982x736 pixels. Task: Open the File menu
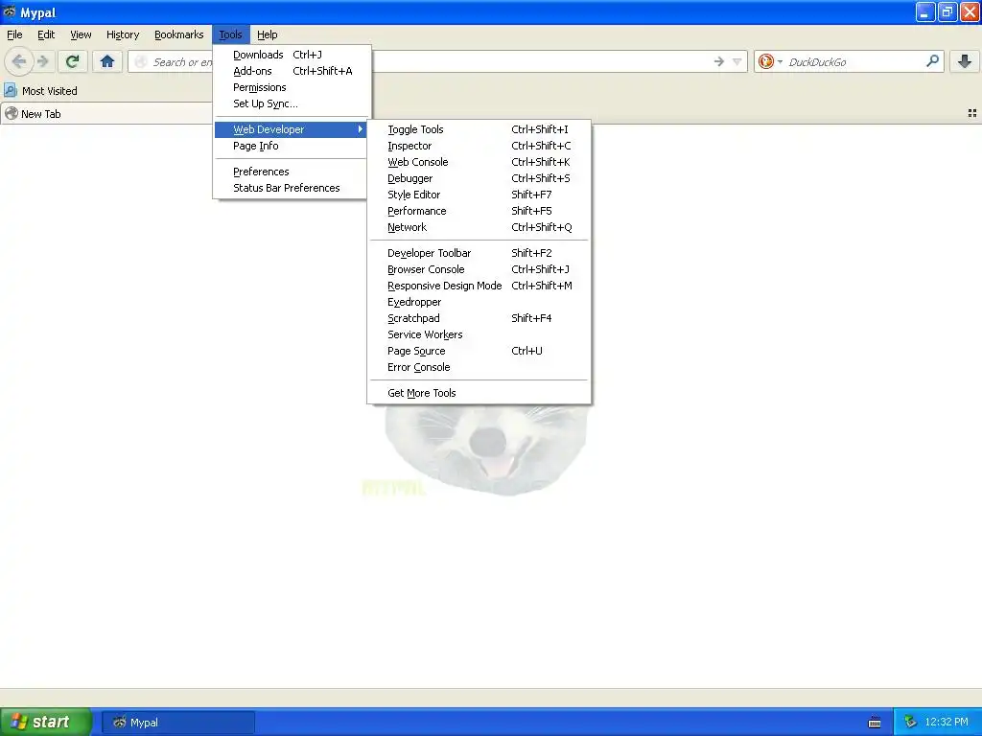(14, 34)
